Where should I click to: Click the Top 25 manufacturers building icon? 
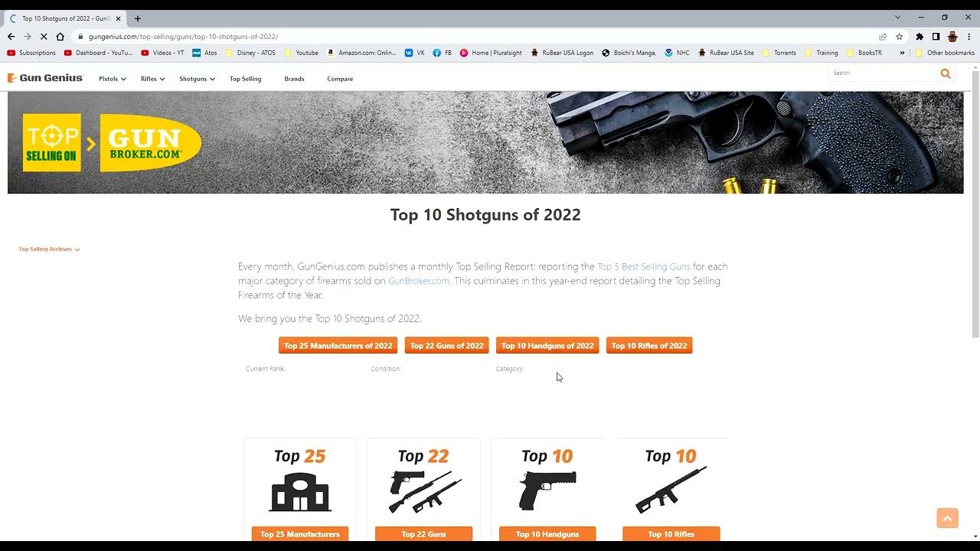(300, 491)
